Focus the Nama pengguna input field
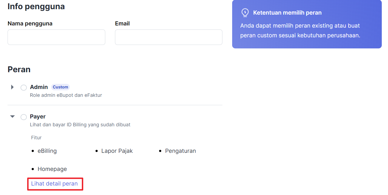The width and height of the screenshot is (388, 195). click(56, 37)
